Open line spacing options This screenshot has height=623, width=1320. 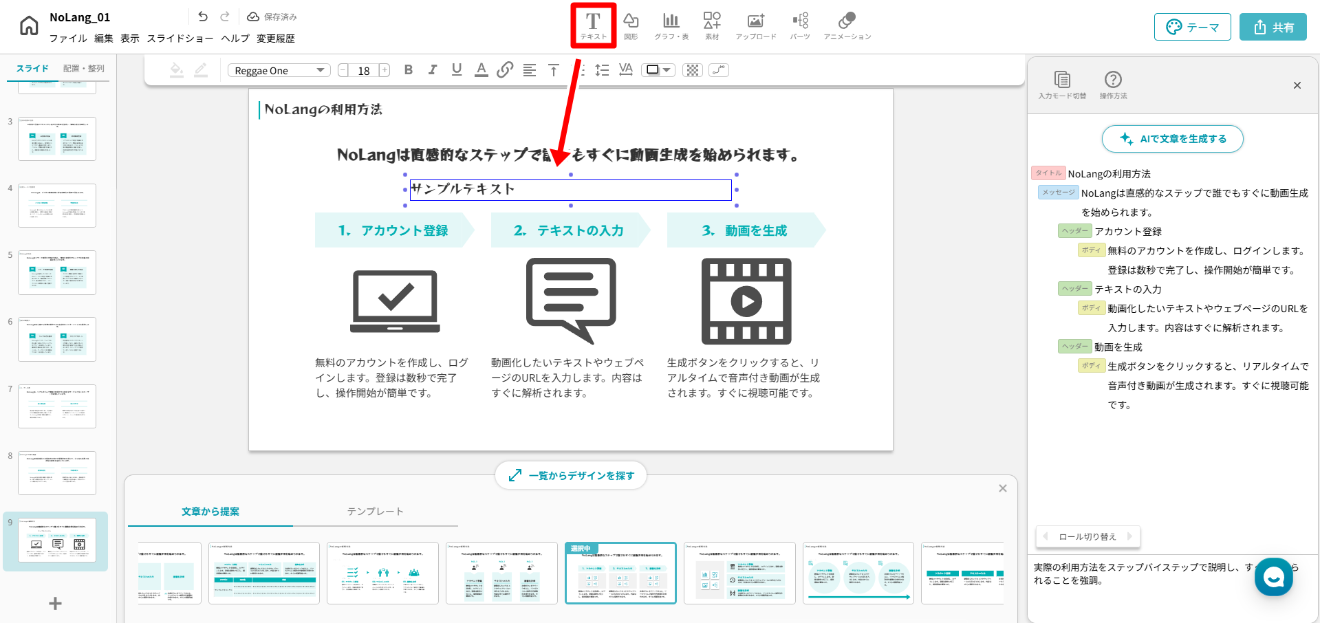[602, 70]
